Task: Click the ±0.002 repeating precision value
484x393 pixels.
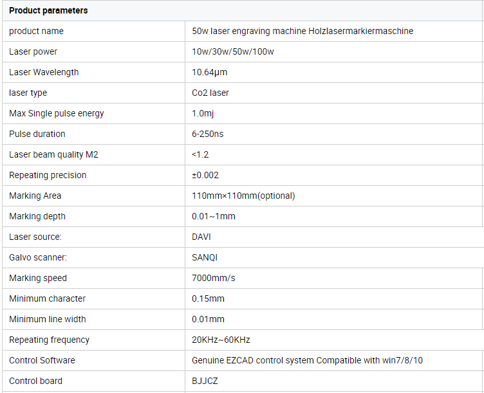Action: click(205, 175)
